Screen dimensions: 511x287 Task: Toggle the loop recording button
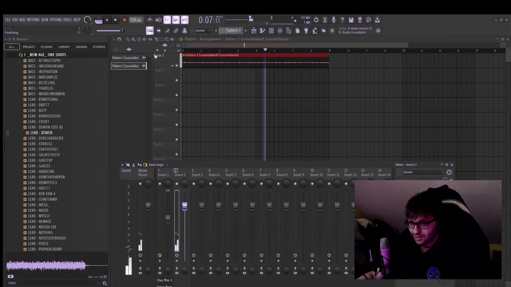click(x=185, y=20)
